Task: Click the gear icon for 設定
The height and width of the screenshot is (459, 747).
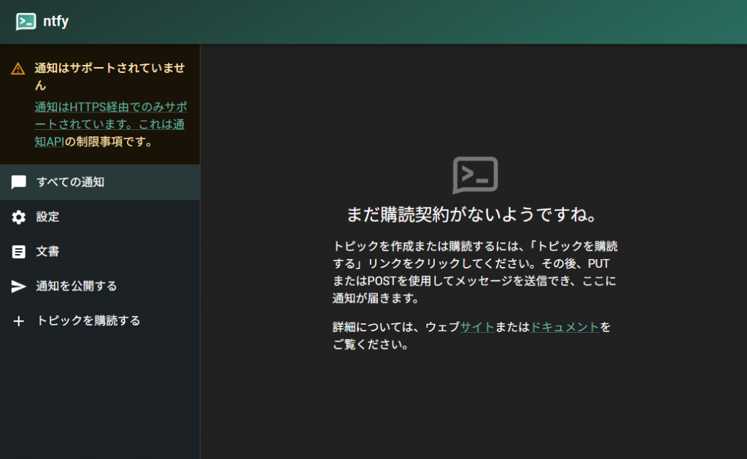Action: pyautogui.click(x=19, y=217)
